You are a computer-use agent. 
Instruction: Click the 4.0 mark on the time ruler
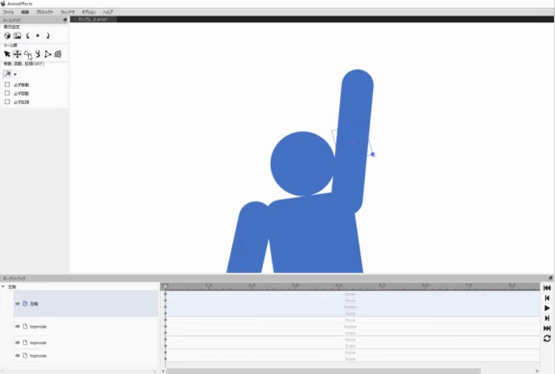[x=338, y=285]
